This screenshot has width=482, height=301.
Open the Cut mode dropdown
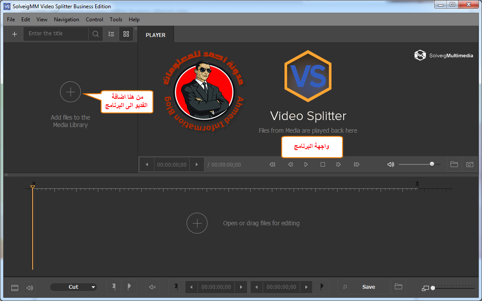(x=74, y=287)
